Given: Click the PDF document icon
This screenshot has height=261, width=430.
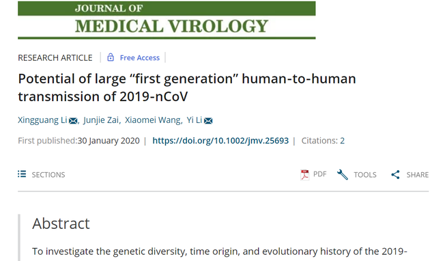Looking at the screenshot, I should tap(304, 175).
